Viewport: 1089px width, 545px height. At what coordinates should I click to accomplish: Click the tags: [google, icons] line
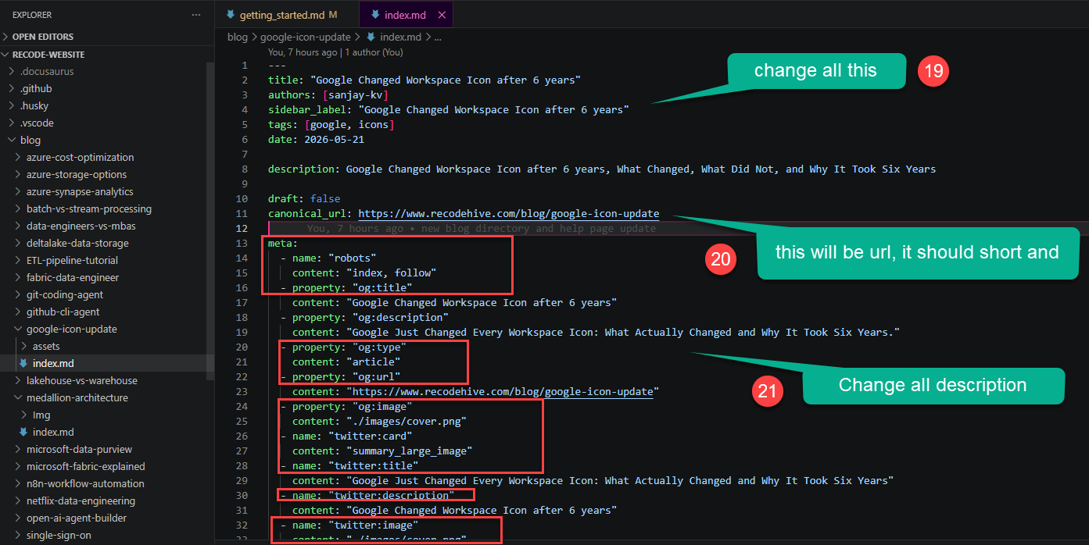tap(331, 124)
